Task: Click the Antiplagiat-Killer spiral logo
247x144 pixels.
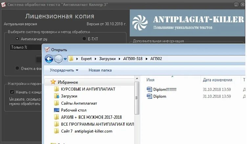Action: pyautogui.click(x=140, y=23)
